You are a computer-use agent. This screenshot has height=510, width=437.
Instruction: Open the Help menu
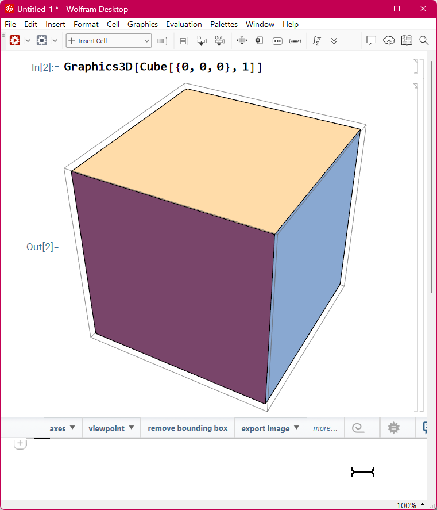[x=291, y=24]
